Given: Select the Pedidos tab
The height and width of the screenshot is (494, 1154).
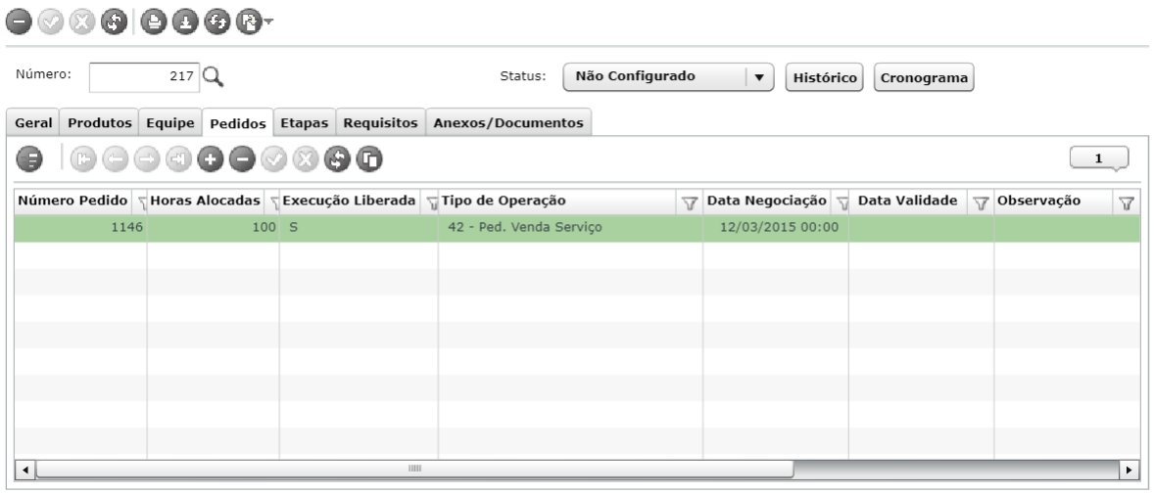Looking at the screenshot, I should 238,123.
